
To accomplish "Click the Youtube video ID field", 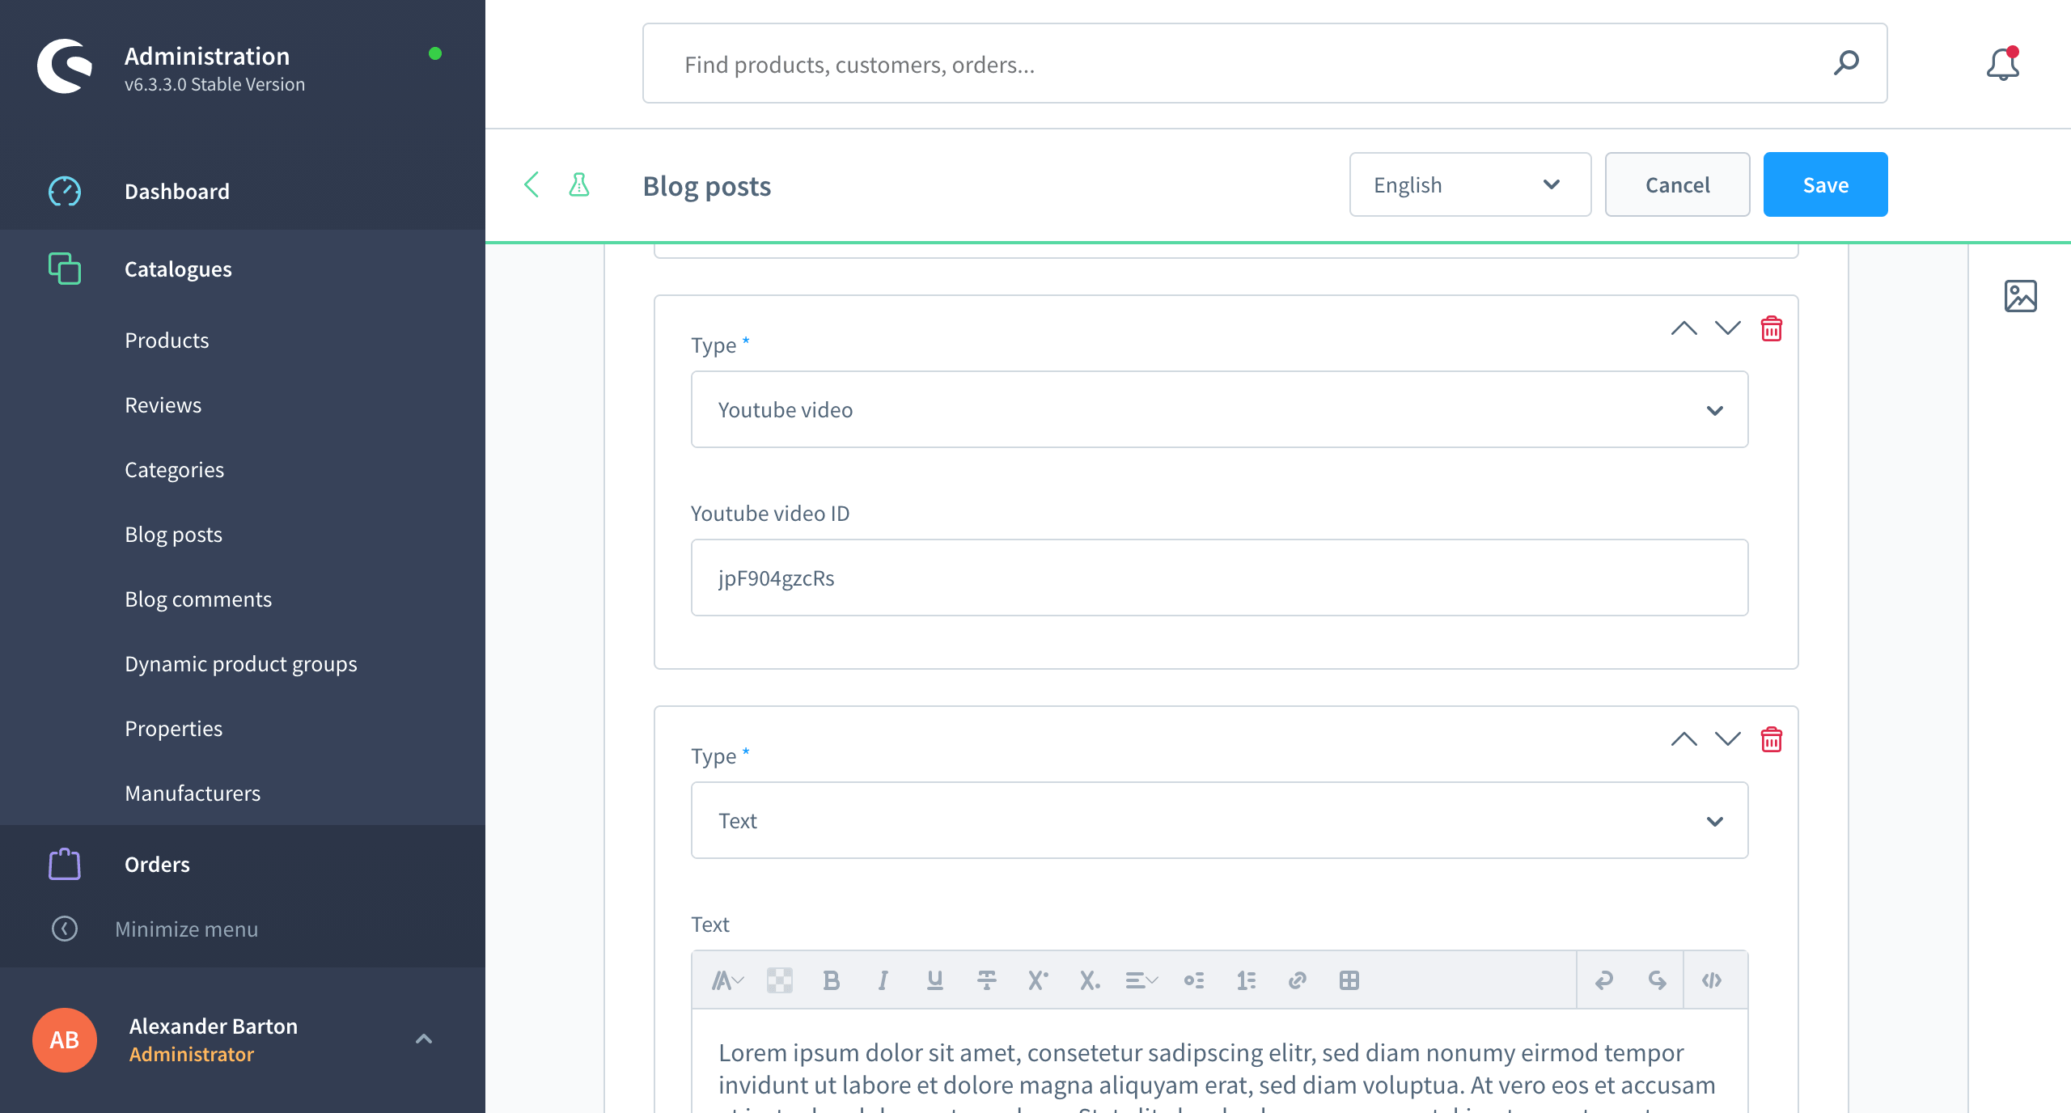I will [x=1218, y=578].
